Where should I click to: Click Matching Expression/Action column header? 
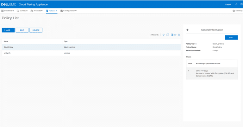click(x=208, y=64)
